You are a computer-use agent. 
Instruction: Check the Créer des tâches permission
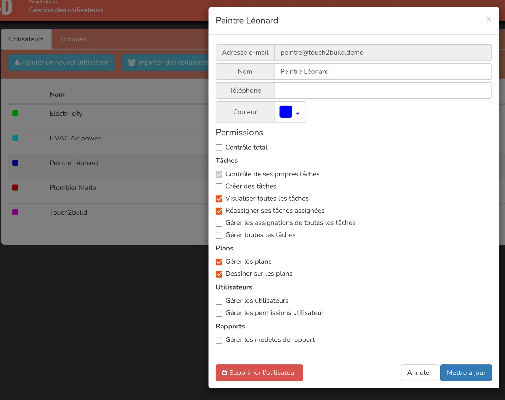pyautogui.click(x=219, y=187)
